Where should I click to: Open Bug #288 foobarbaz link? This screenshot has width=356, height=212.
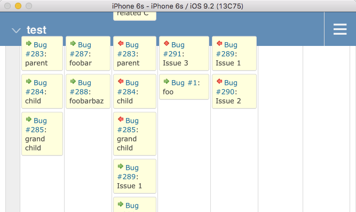[81, 87]
